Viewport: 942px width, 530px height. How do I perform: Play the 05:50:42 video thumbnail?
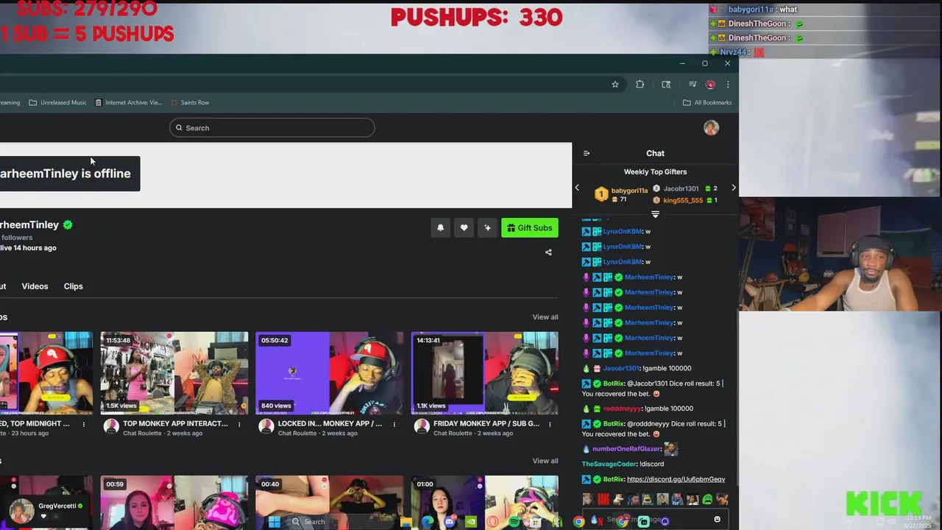330,372
